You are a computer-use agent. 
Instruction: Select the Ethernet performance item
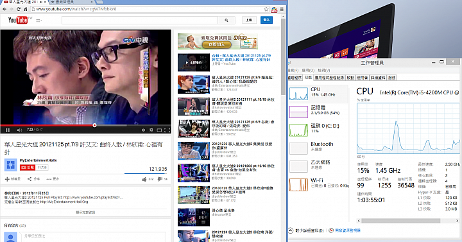coord(318,166)
